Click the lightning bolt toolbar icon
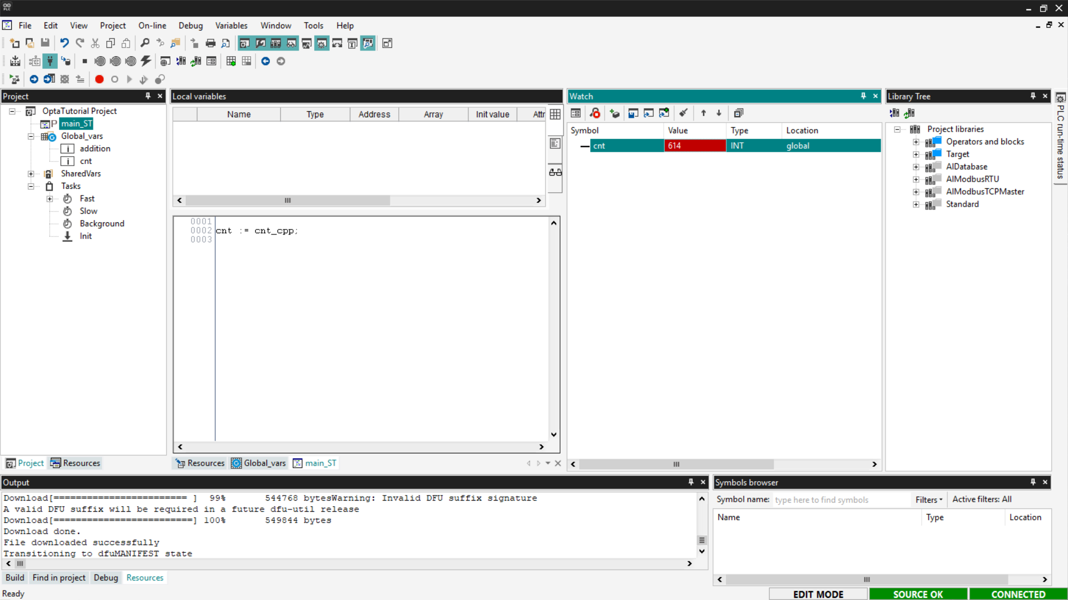This screenshot has width=1068, height=600. point(146,61)
